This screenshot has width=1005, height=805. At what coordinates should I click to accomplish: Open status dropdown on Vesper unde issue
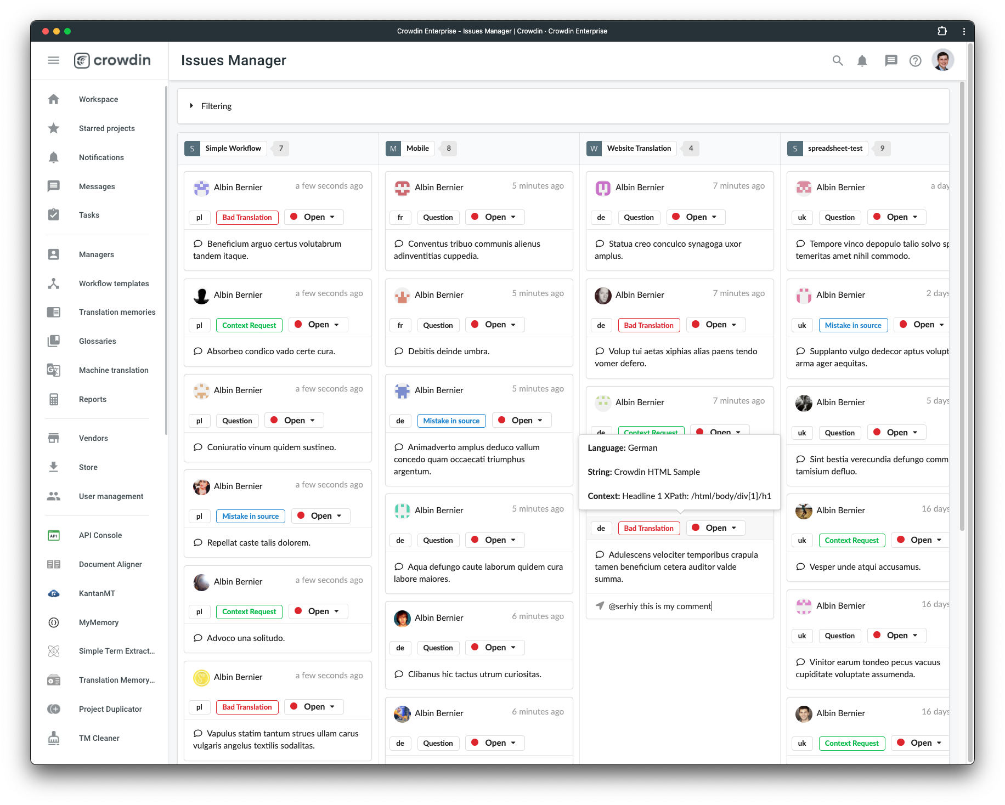[921, 540]
